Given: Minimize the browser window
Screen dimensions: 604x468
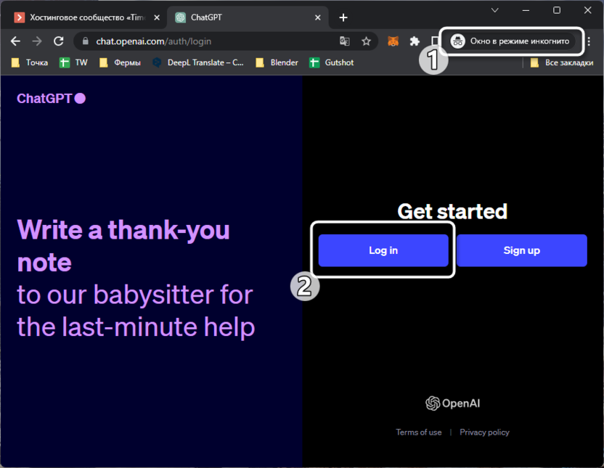Looking at the screenshot, I should point(526,10).
